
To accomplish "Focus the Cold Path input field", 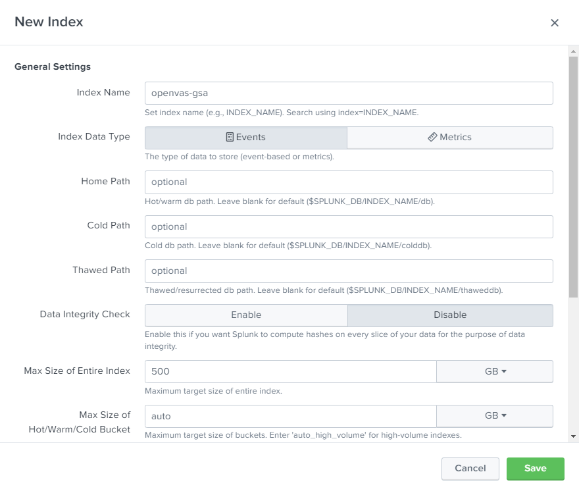I will click(349, 227).
